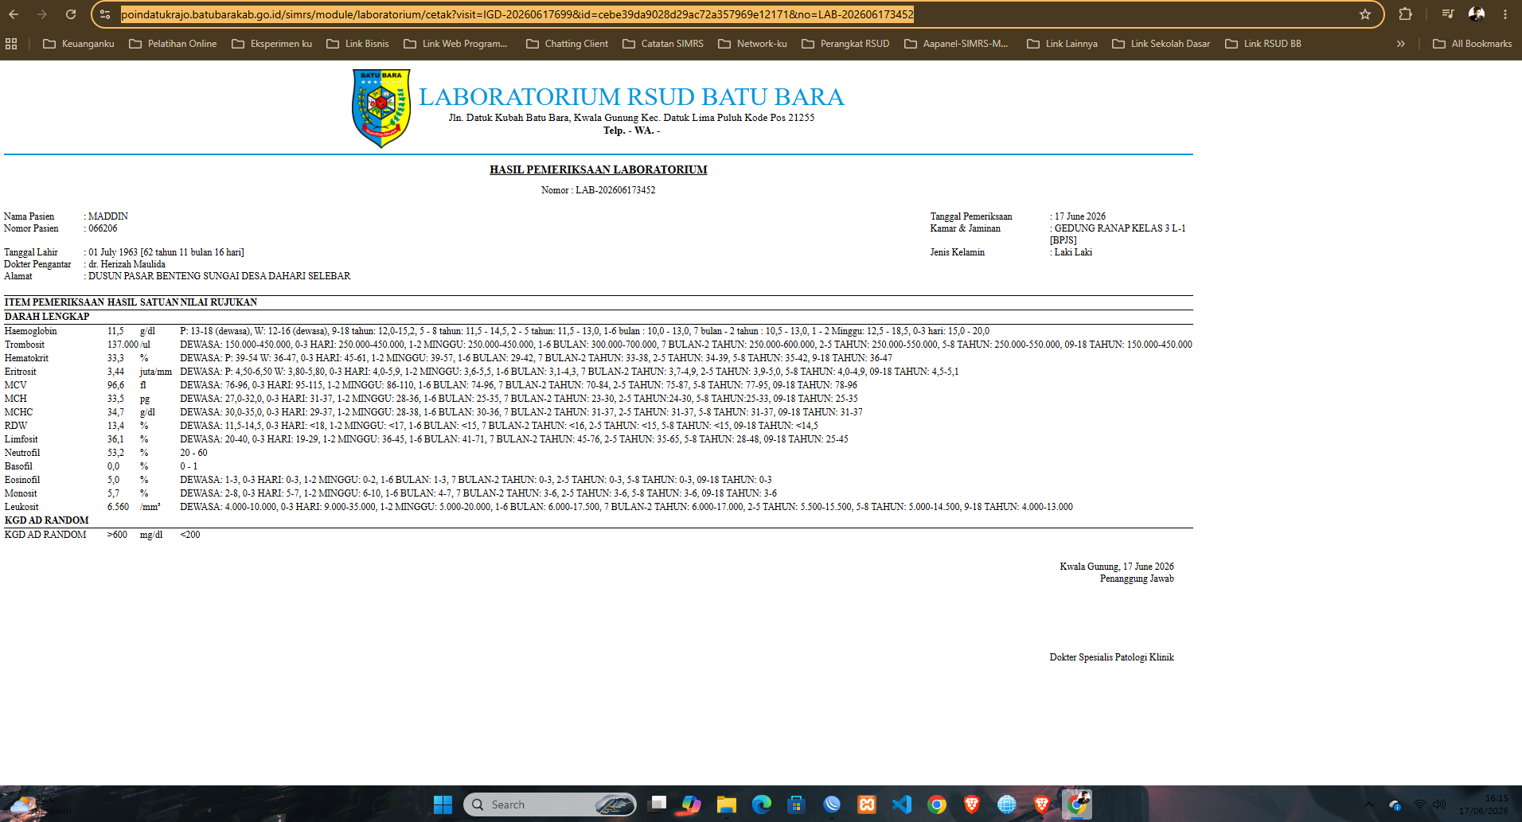Viewport: 1522px width, 822px height.
Task: Reload the lab result page
Action: tap(71, 14)
